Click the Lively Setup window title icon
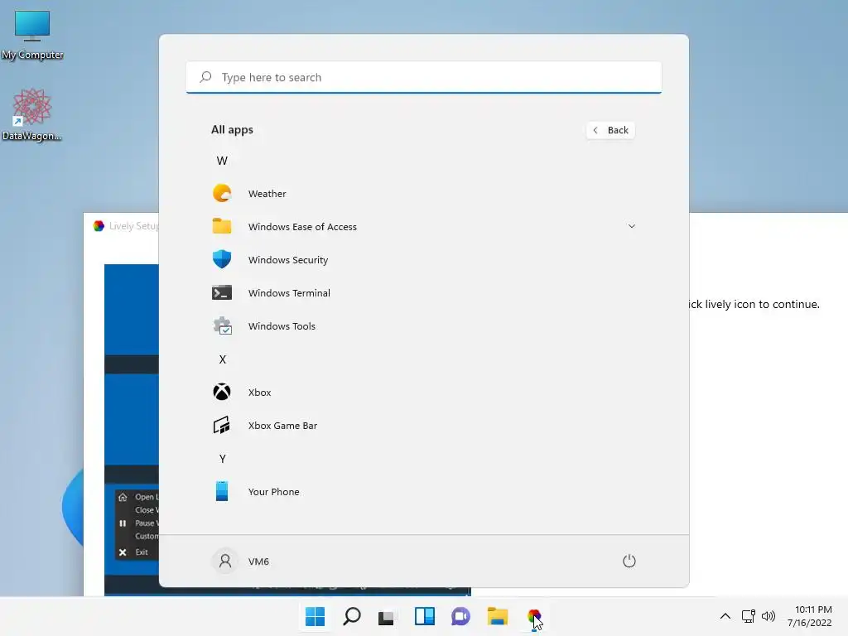Viewport: 848px width, 636px height. (99, 226)
